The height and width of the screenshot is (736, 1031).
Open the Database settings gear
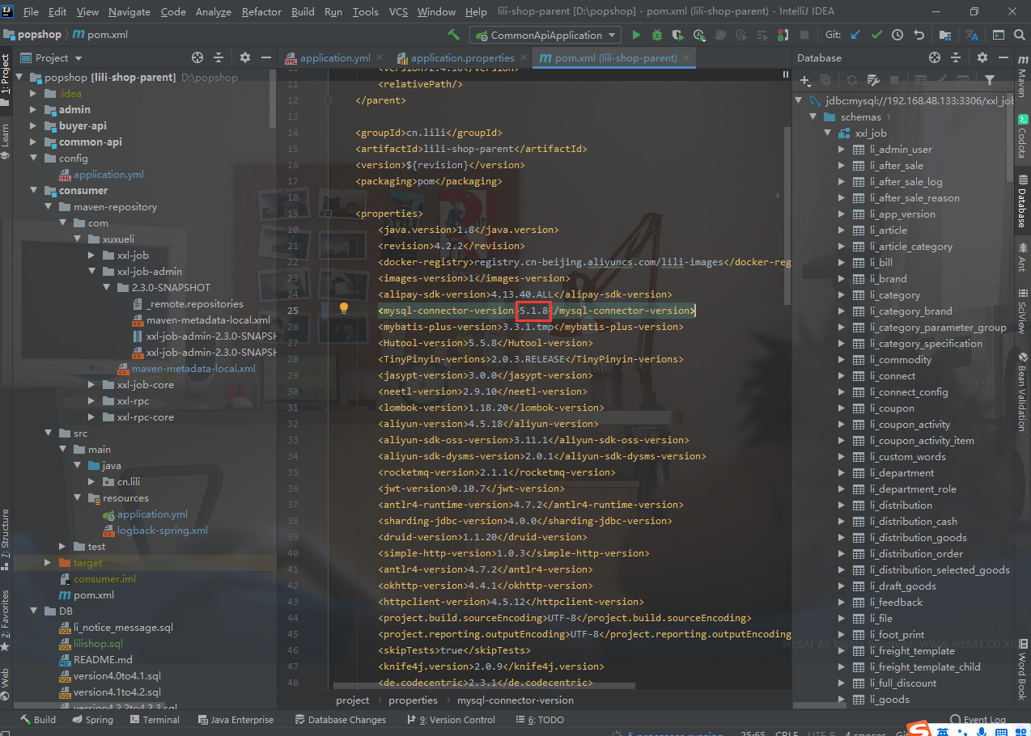pos(982,57)
